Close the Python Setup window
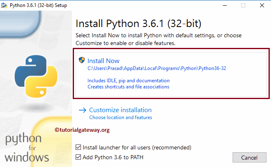The height and width of the screenshot is (167, 271). click(x=262, y=5)
